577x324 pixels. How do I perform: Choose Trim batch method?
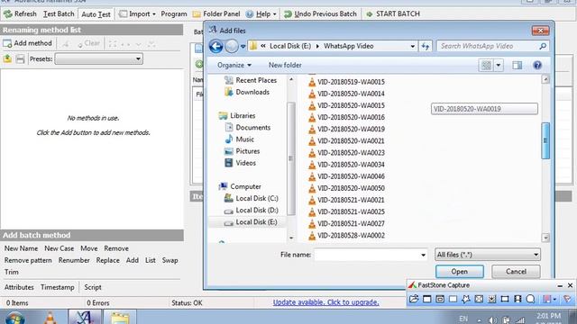[12, 272]
